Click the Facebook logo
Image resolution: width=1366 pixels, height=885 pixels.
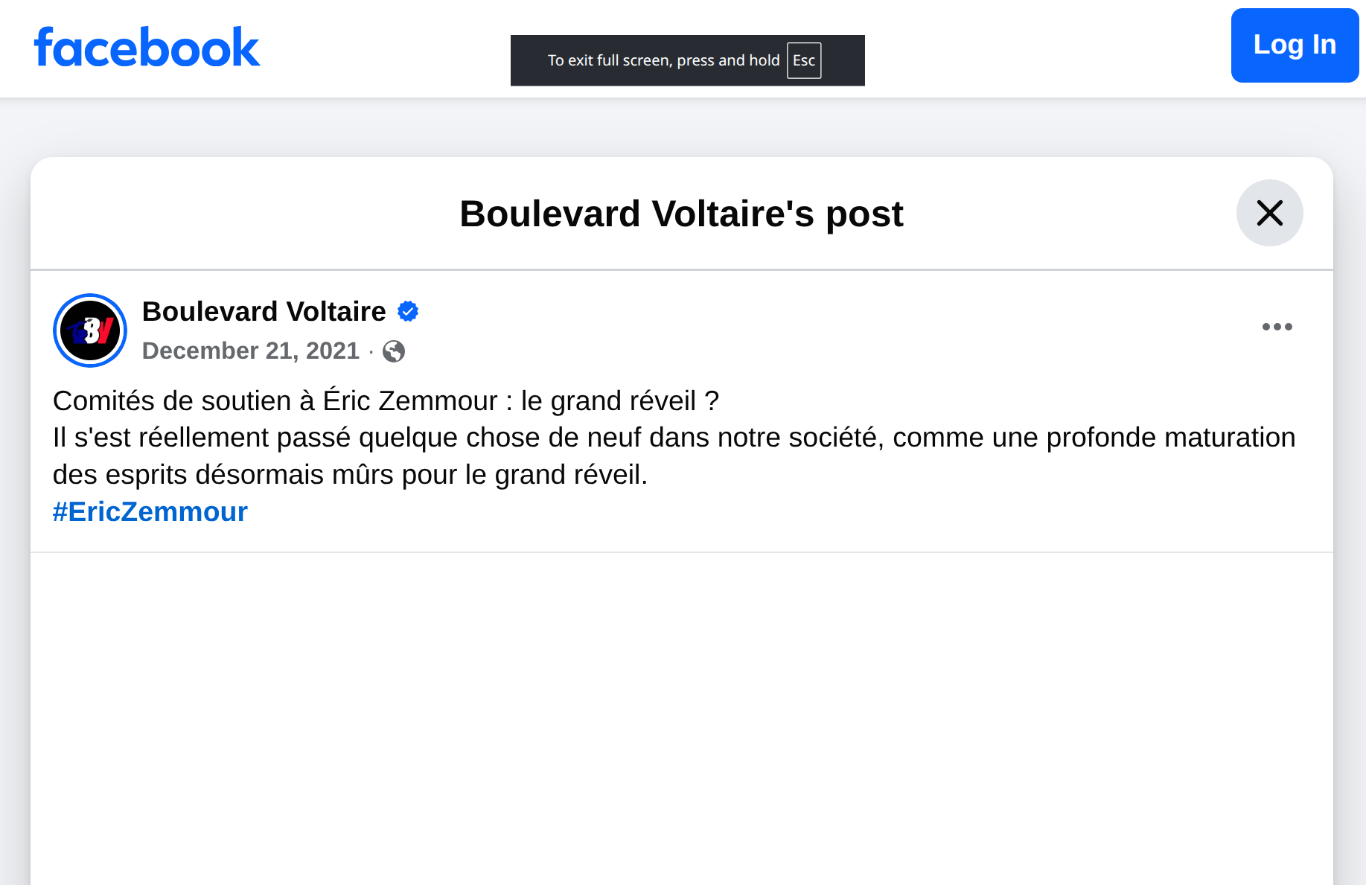click(x=147, y=48)
